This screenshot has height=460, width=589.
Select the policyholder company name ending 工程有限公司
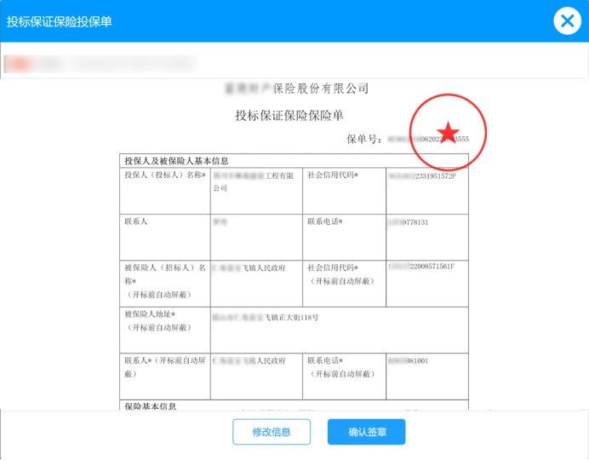[x=254, y=181]
